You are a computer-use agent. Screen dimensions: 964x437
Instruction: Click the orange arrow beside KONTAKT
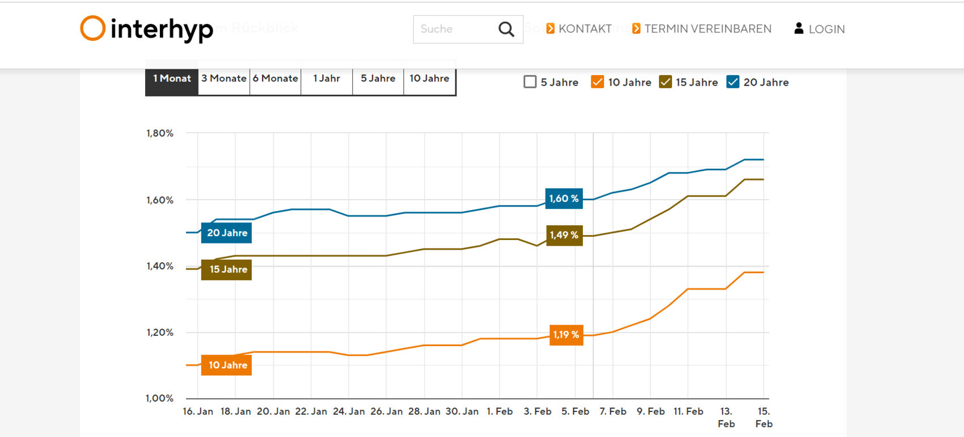tap(550, 28)
